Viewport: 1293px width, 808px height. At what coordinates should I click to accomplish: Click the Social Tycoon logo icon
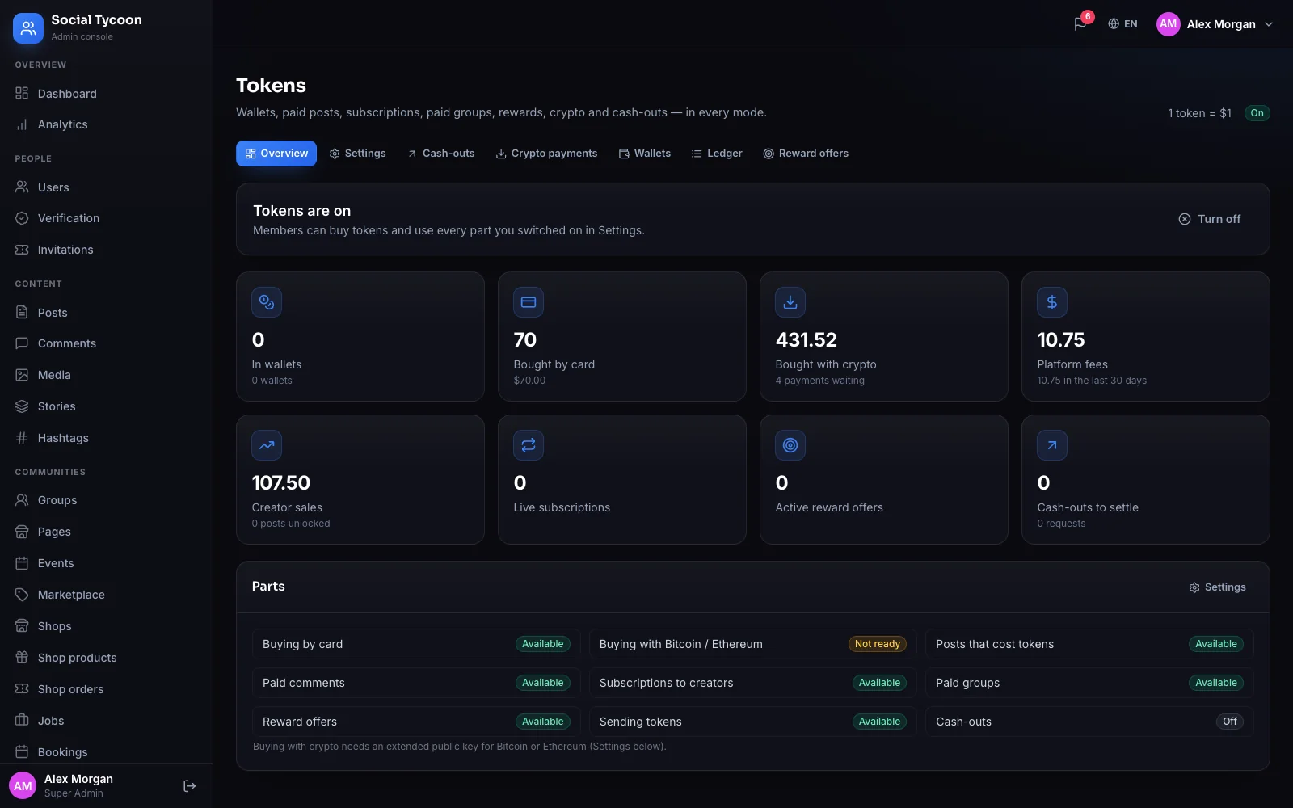coord(28,28)
